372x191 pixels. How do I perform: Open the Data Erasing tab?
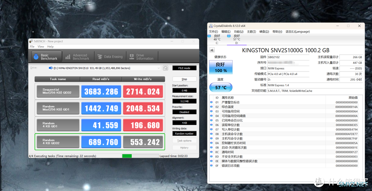[x=110, y=57]
